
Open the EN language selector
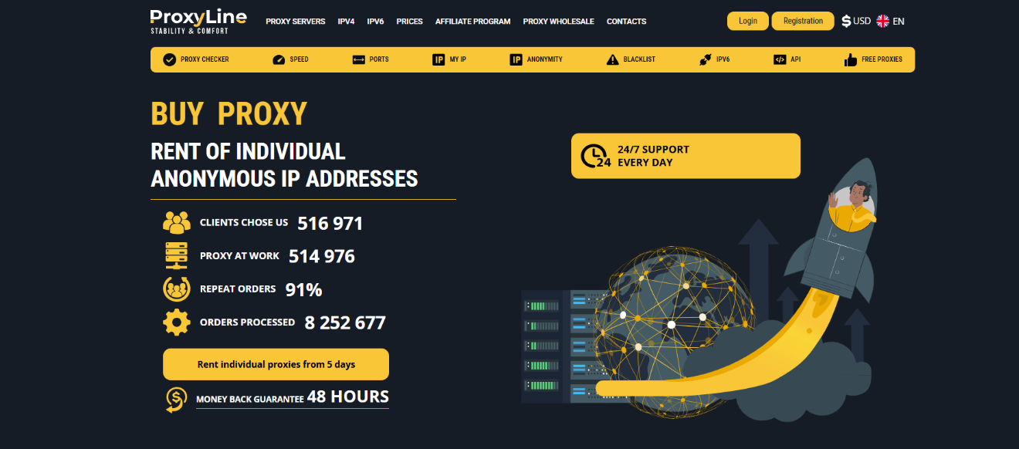click(890, 22)
